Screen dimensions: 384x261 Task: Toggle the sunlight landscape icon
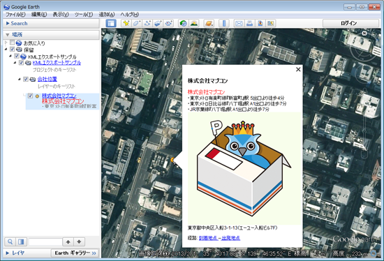coord(194,23)
